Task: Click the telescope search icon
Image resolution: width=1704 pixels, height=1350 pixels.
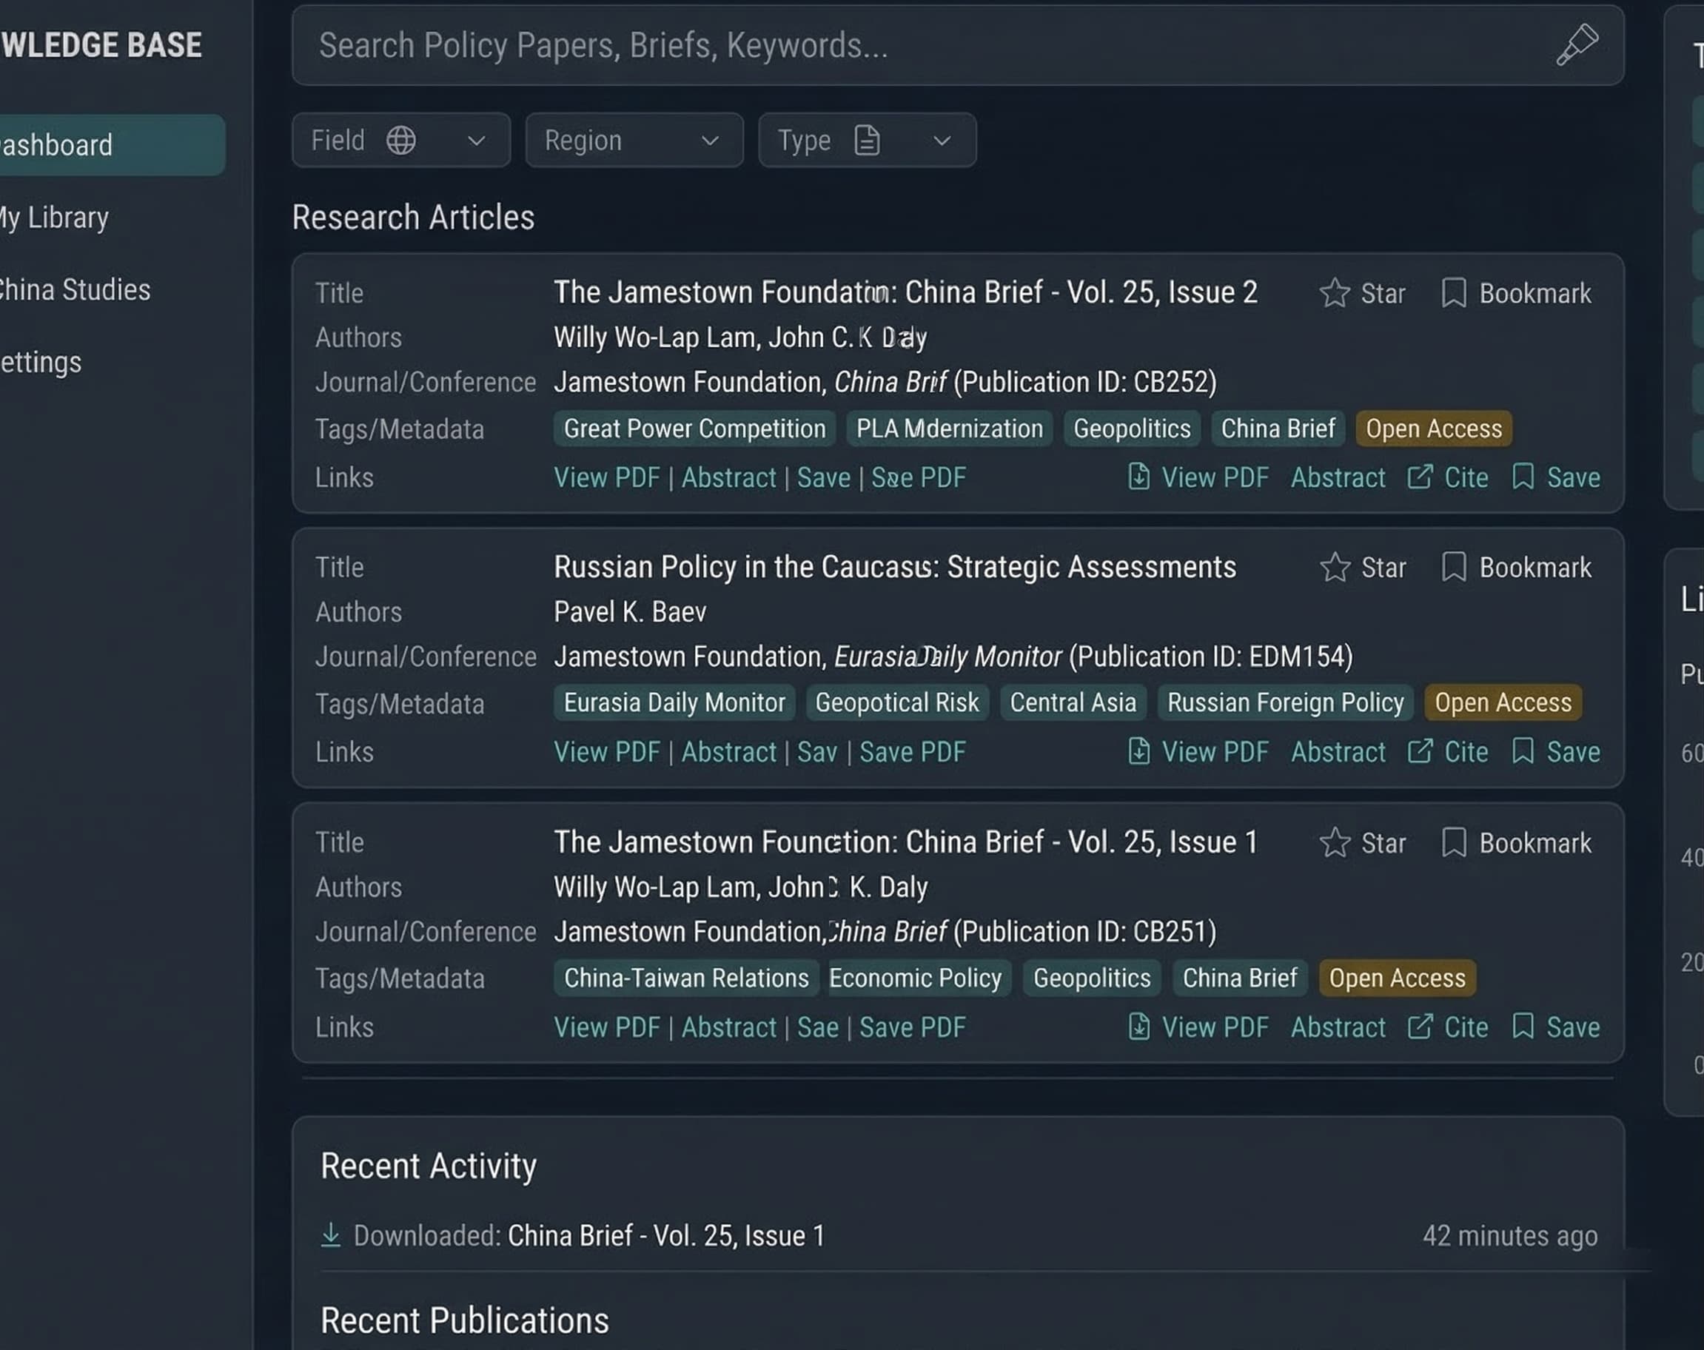Action: 1577,46
